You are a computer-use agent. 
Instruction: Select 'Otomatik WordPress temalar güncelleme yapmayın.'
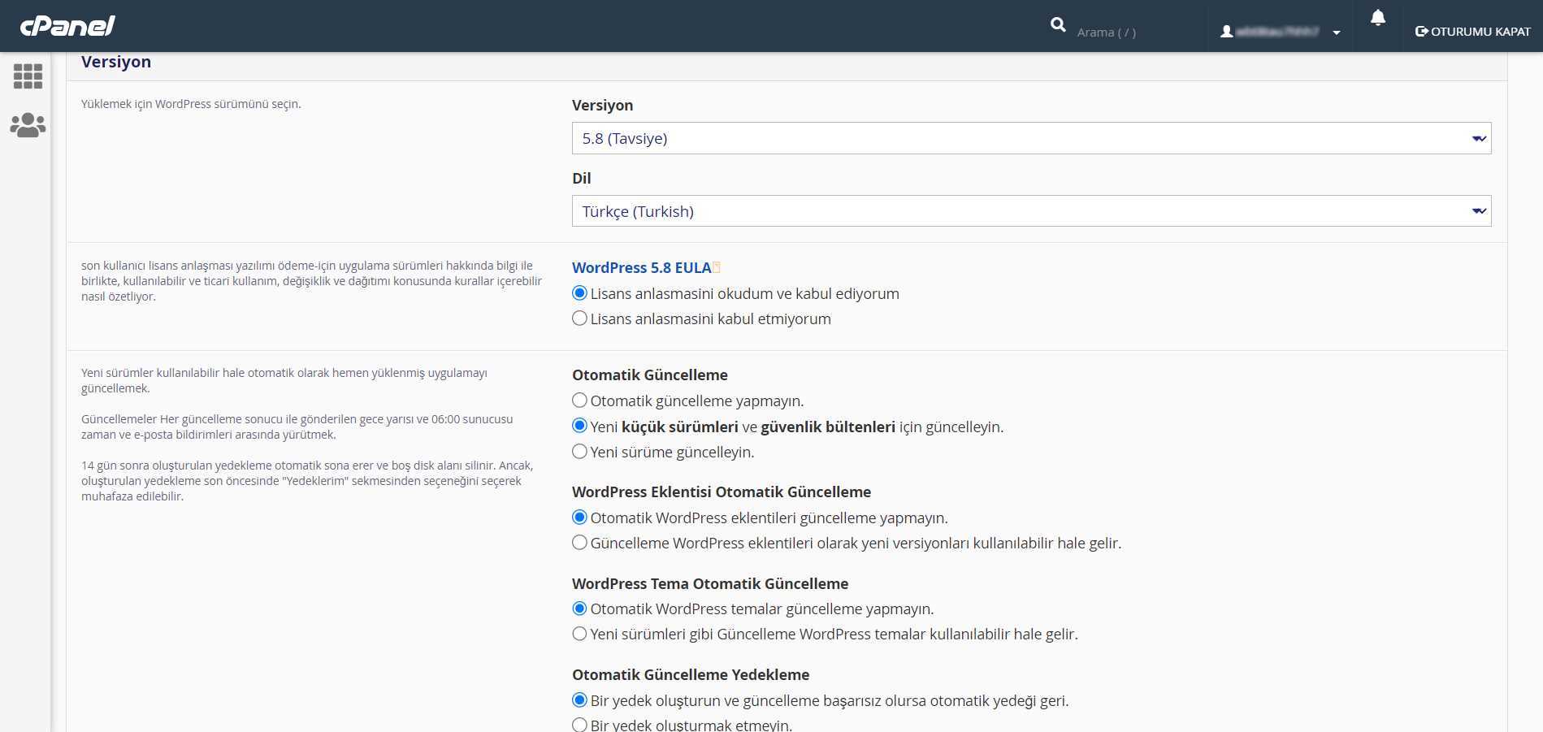[x=579, y=609]
